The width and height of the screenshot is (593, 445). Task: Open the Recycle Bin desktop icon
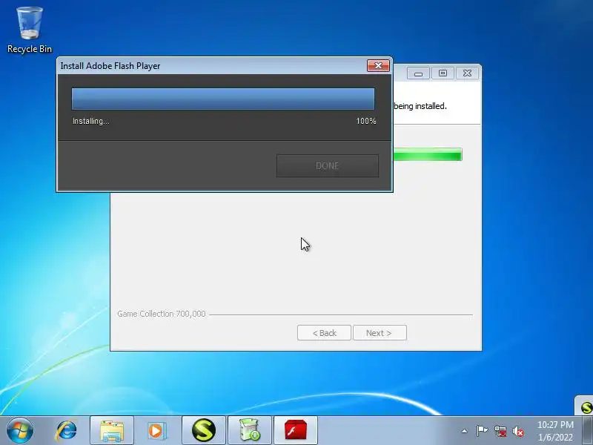pyautogui.click(x=29, y=30)
